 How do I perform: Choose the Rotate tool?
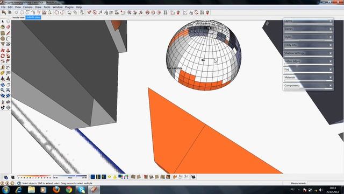coord(3,56)
